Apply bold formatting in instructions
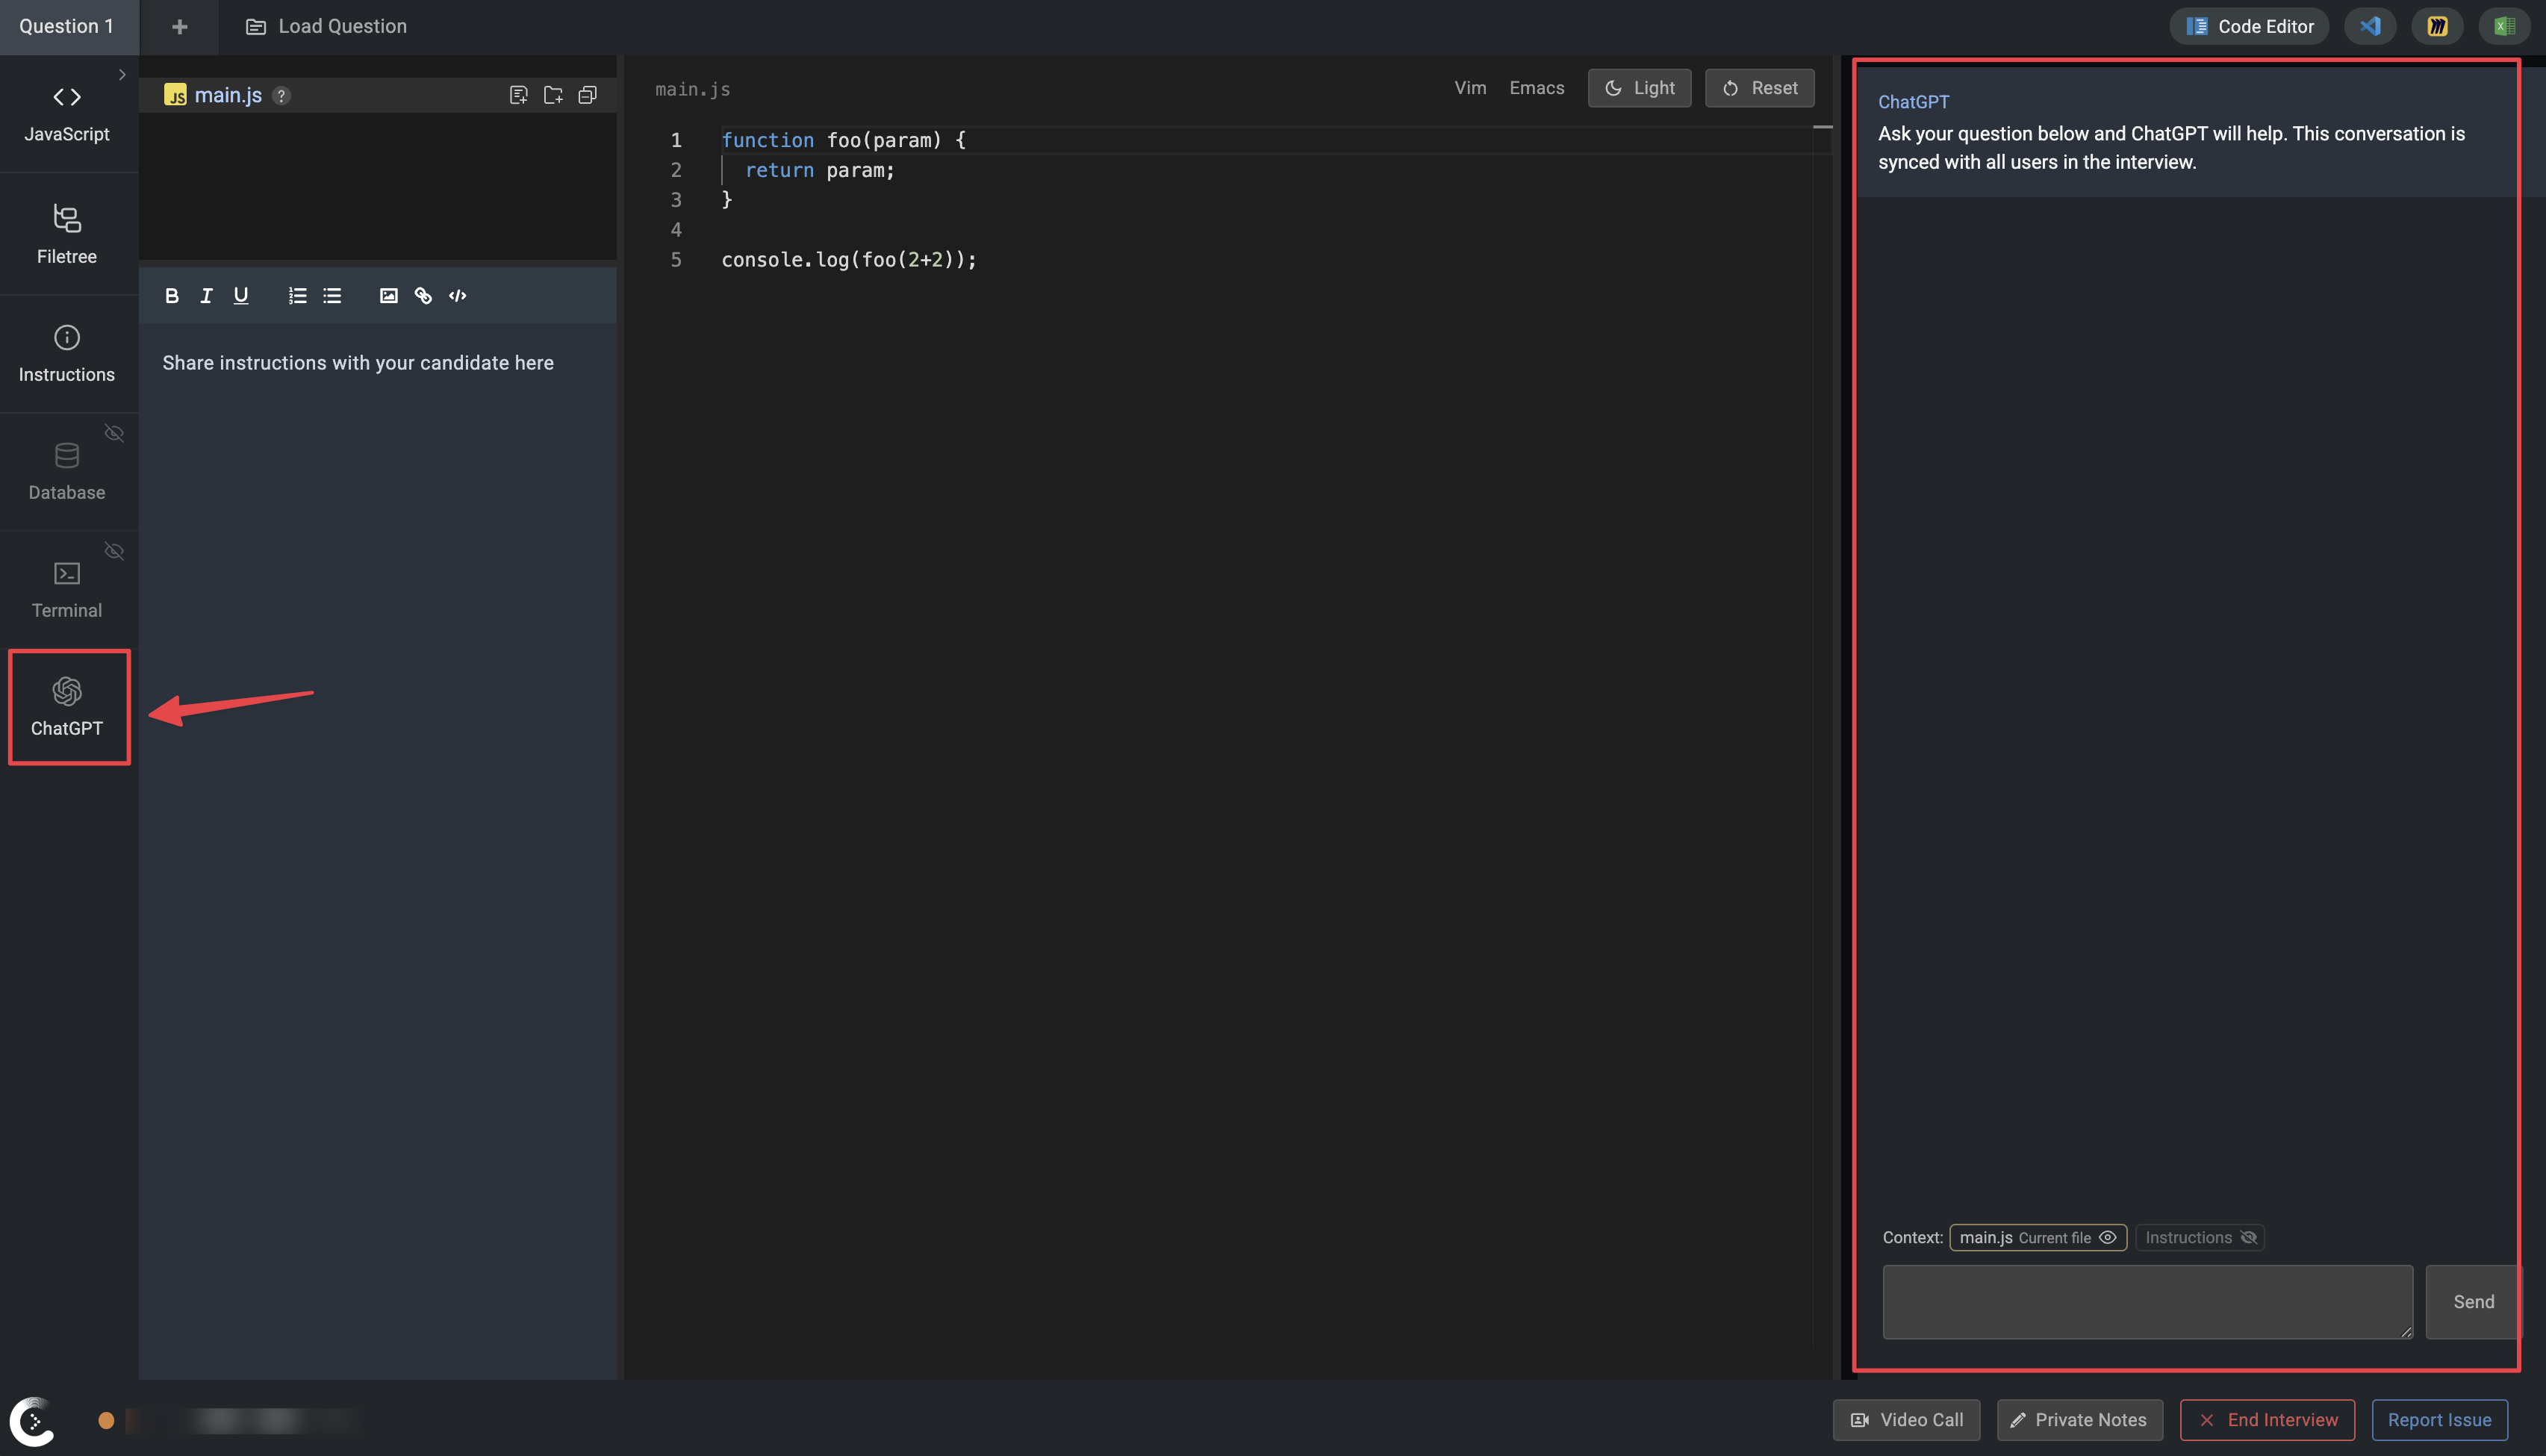Screen dimensions: 2546x1456 [172, 296]
